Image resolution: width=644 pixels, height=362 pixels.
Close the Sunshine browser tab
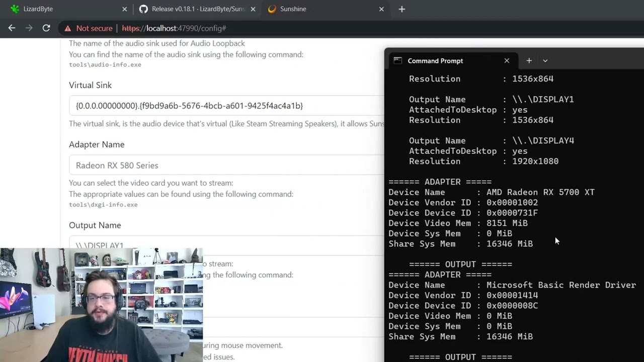(x=381, y=9)
